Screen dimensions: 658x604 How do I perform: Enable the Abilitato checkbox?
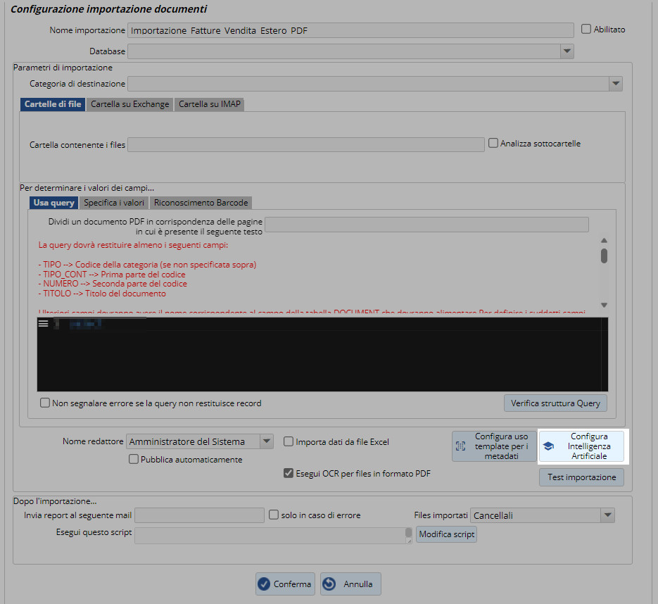[586, 30]
